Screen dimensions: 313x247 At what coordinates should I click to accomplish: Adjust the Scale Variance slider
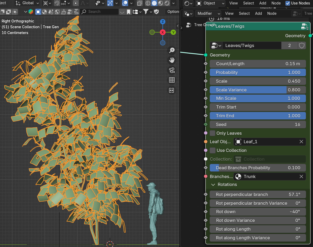point(258,90)
